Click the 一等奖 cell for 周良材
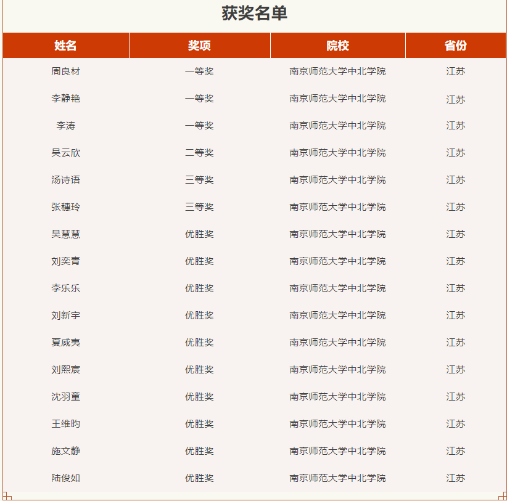The width and height of the screenshot is (507, 501). coord(199,71)
